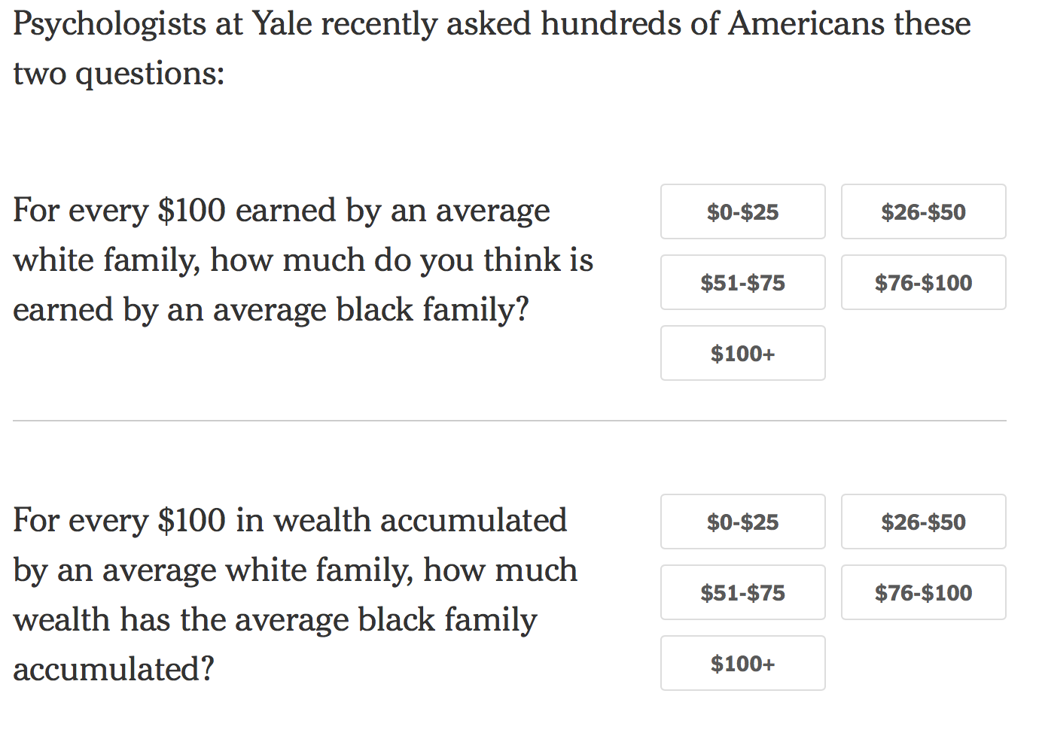This screenshot has height=733, width=1042.
Task: Choose $26-$50 for the wealth accumulated question
Action: click(x=923, y=522)
